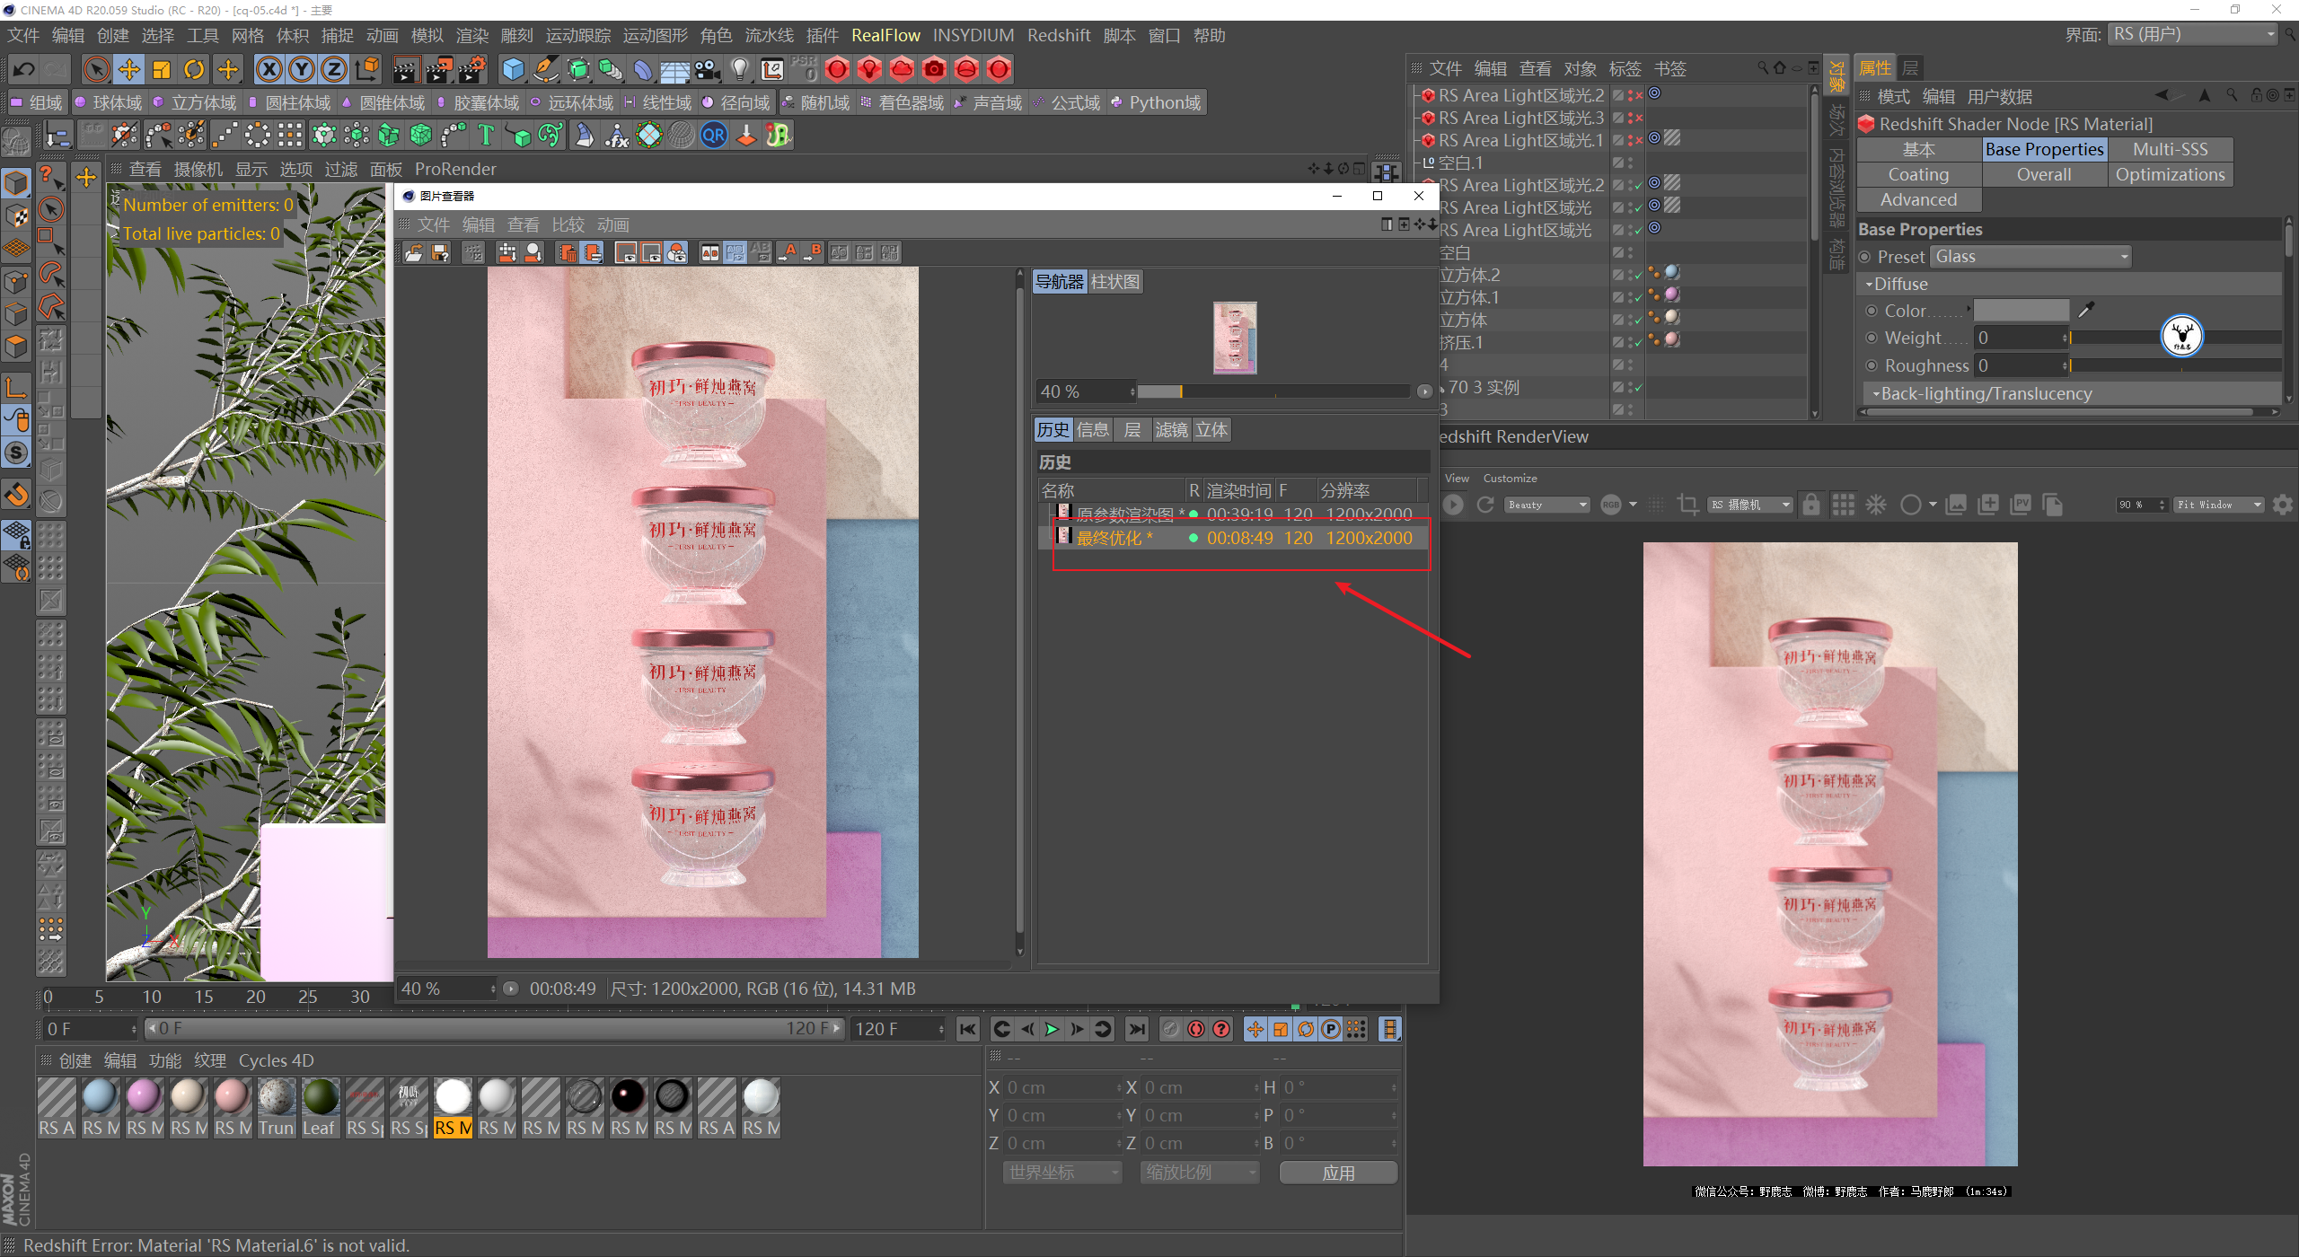Click Render to Picture Viewer clapperboard icon
This screenshot has height=1257, width=2299.
(439, 69)
